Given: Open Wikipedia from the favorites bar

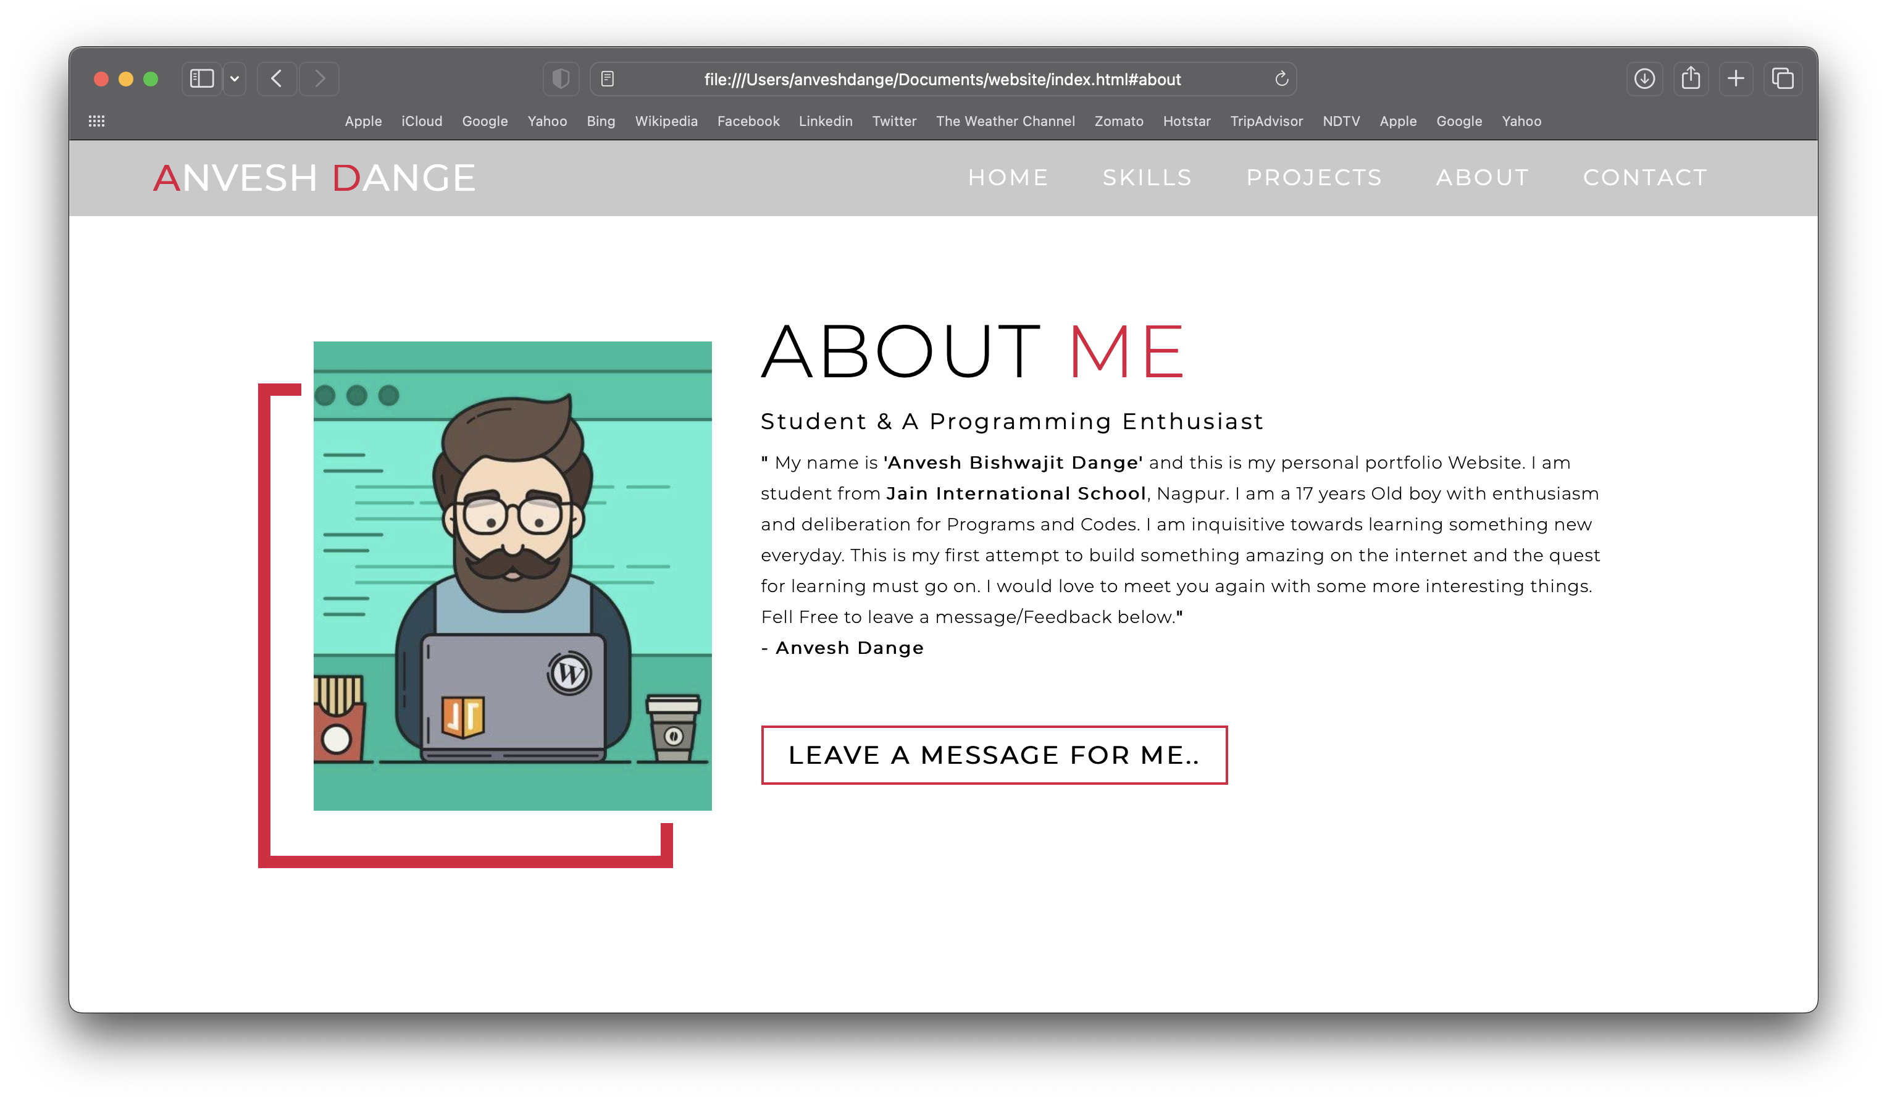Looking at the screenshot, I should coord(666,120).
